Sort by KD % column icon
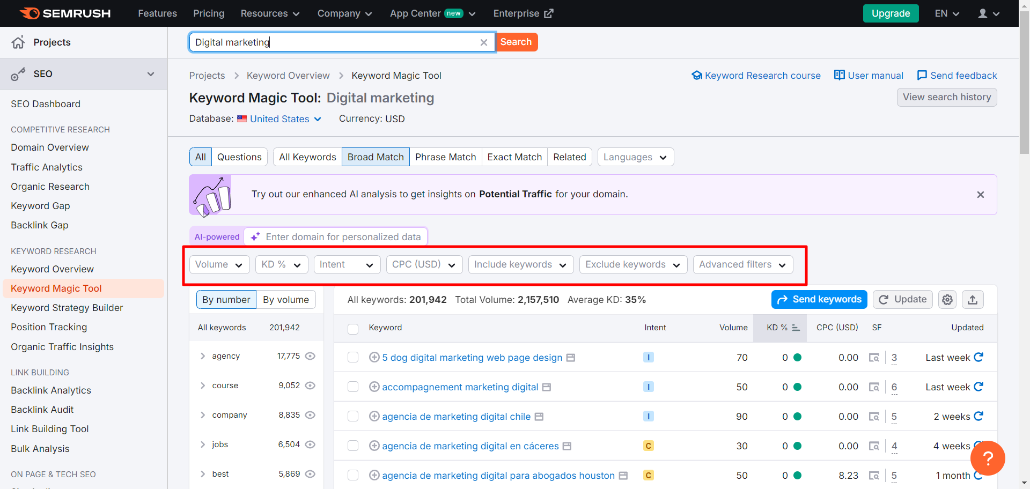The width and height of the screenshot is (1030, 489). coord(796,328)
